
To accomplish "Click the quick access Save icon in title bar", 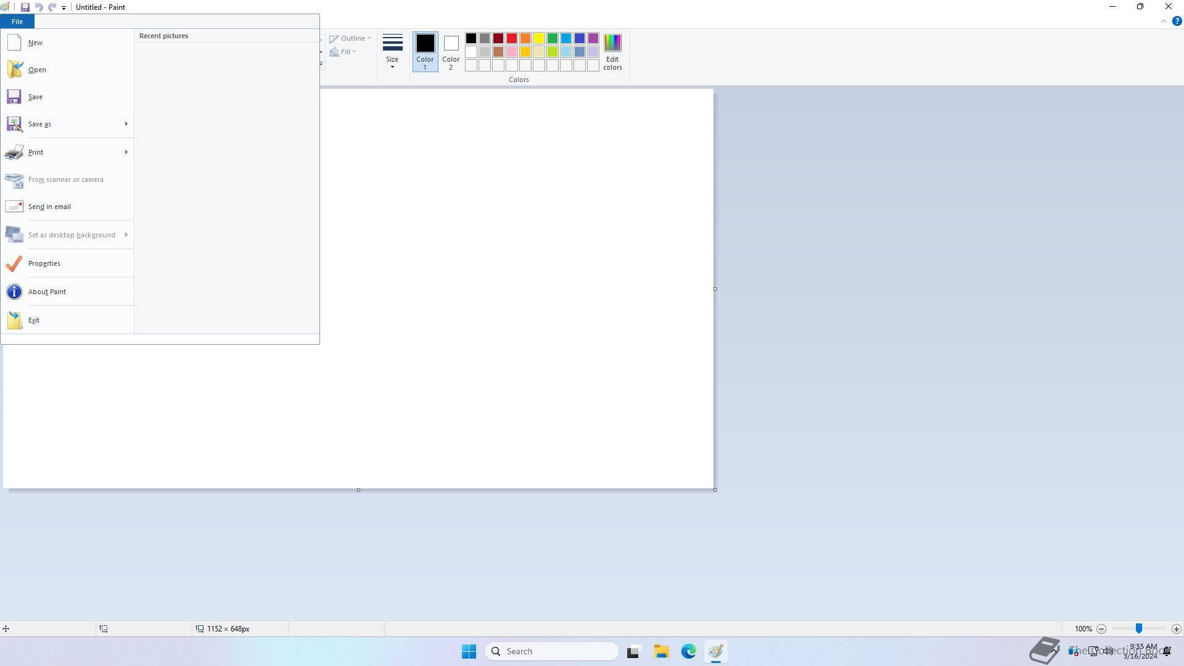I will point(25,7).
